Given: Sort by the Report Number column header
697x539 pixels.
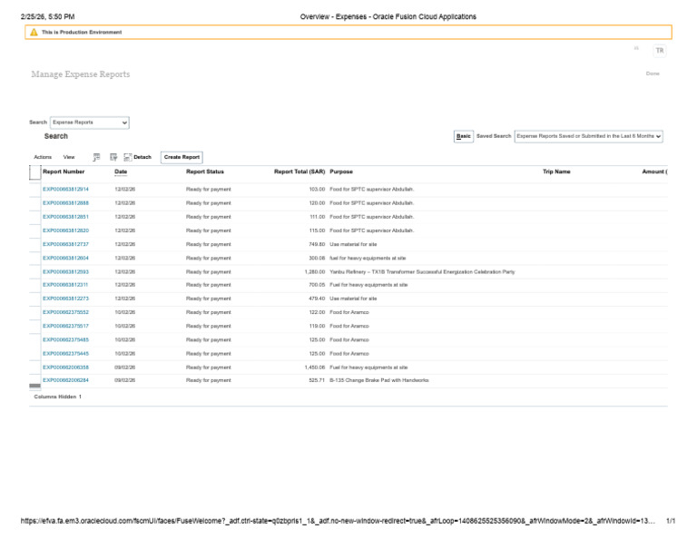Looking at the screenshot, I should click(x=64, y=171).
